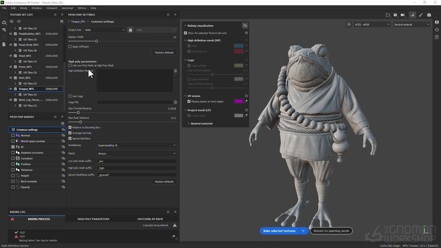Open the arrow dropdown next to Bake selected textures
Image resolution: width=441 pixels, height=248 pixels.
(x=303, y=231)
